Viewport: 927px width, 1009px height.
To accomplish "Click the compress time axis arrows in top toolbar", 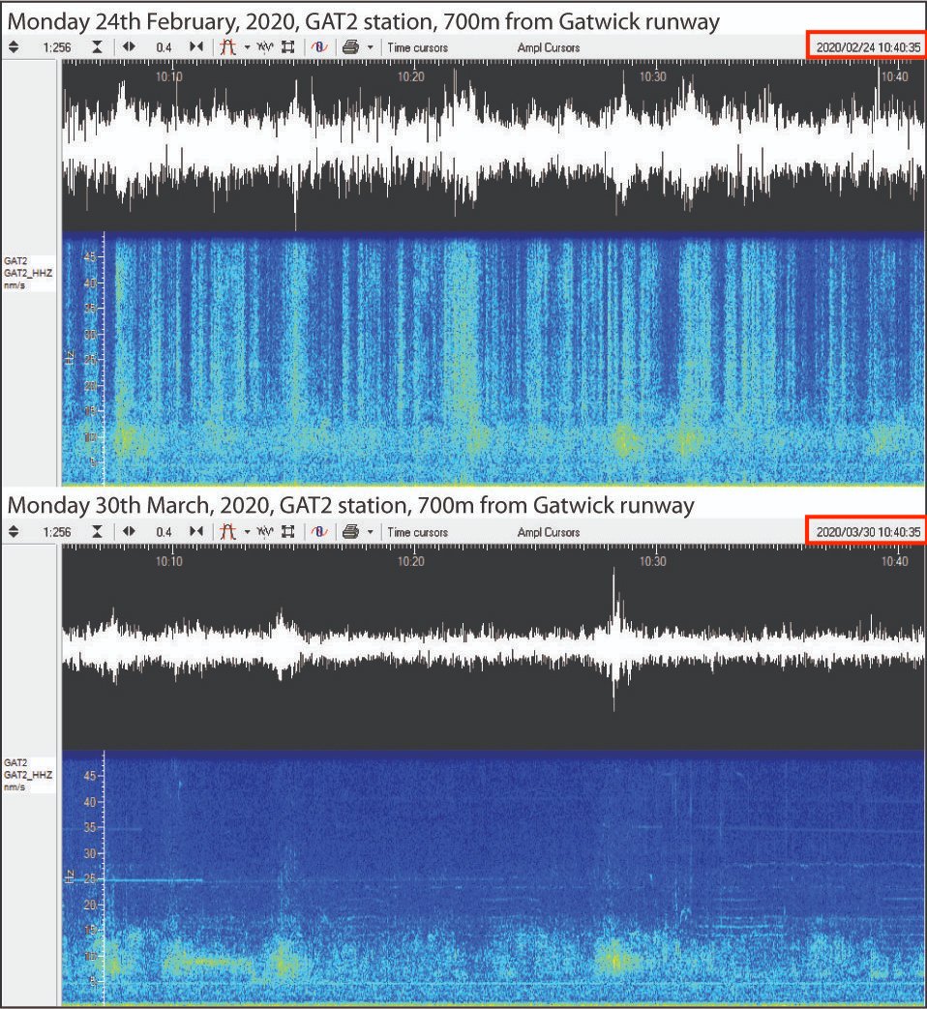I will [x=196, y=47].
